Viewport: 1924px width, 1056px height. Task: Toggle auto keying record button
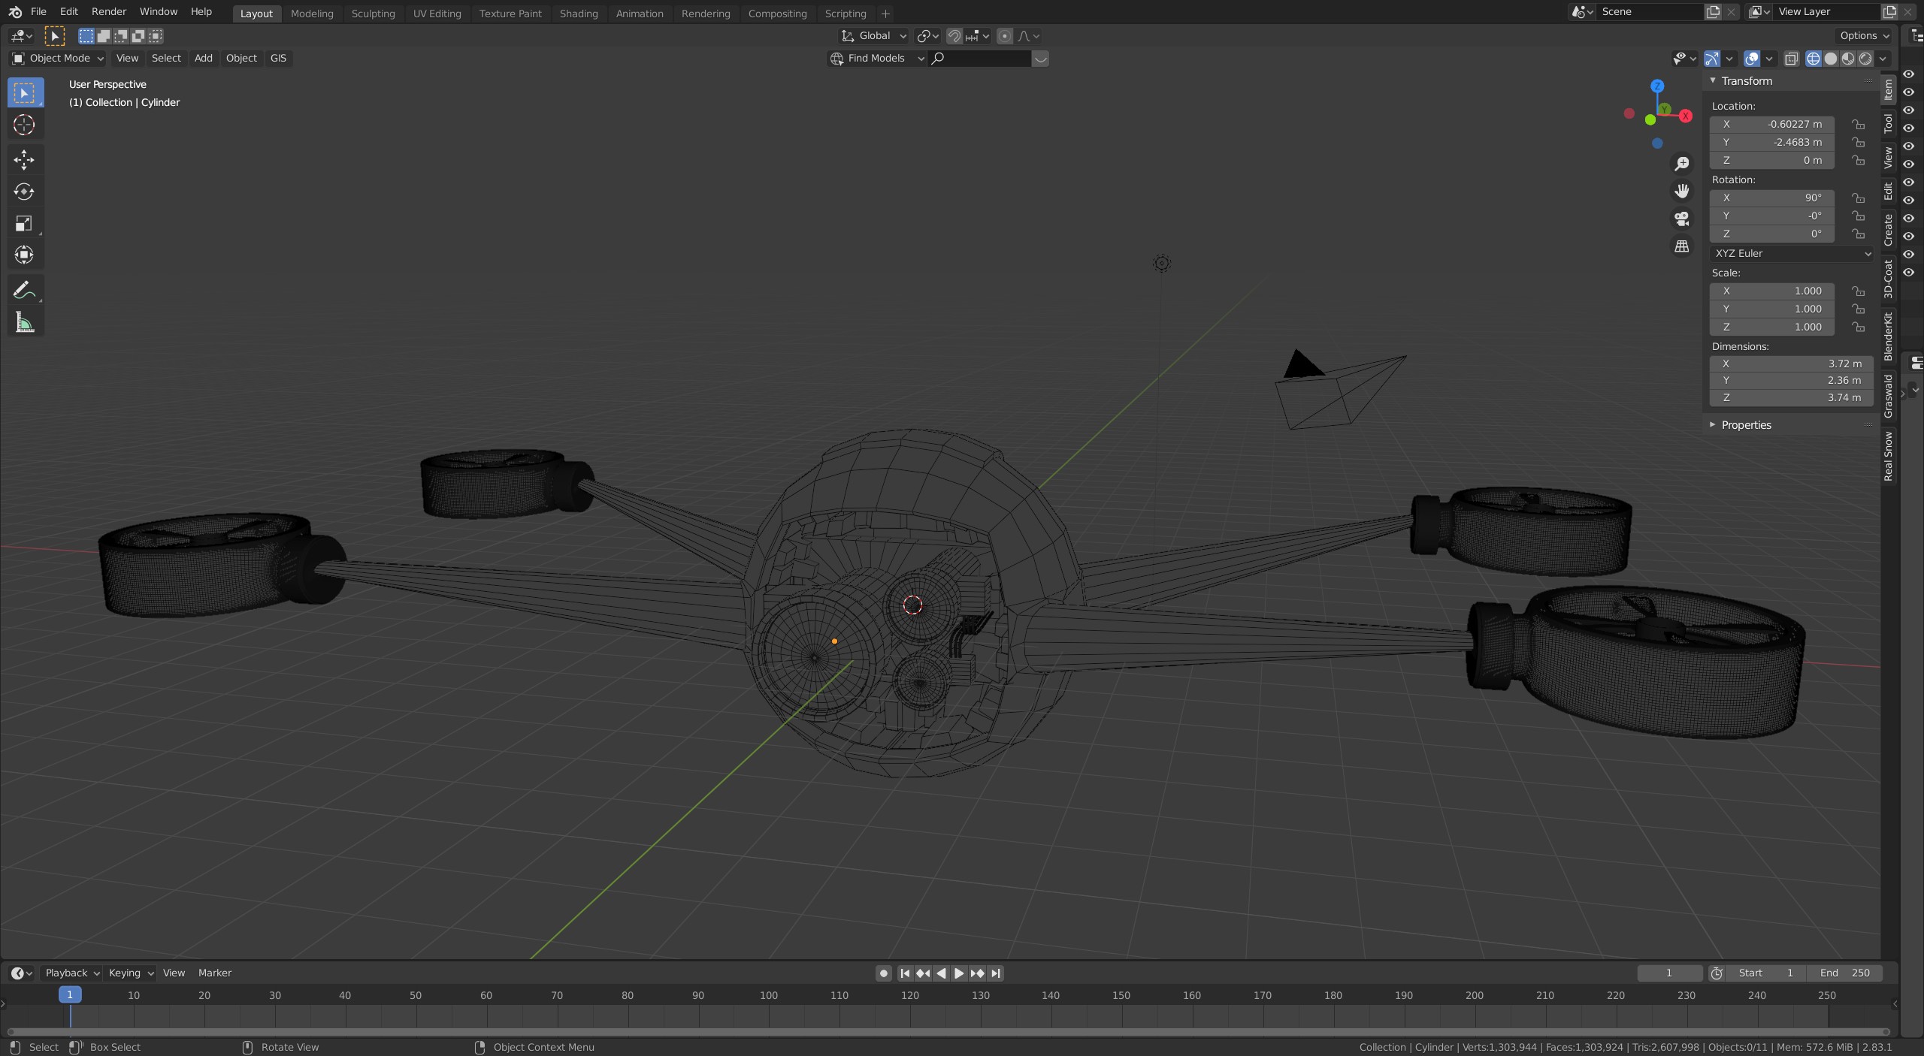coord(883,973)
